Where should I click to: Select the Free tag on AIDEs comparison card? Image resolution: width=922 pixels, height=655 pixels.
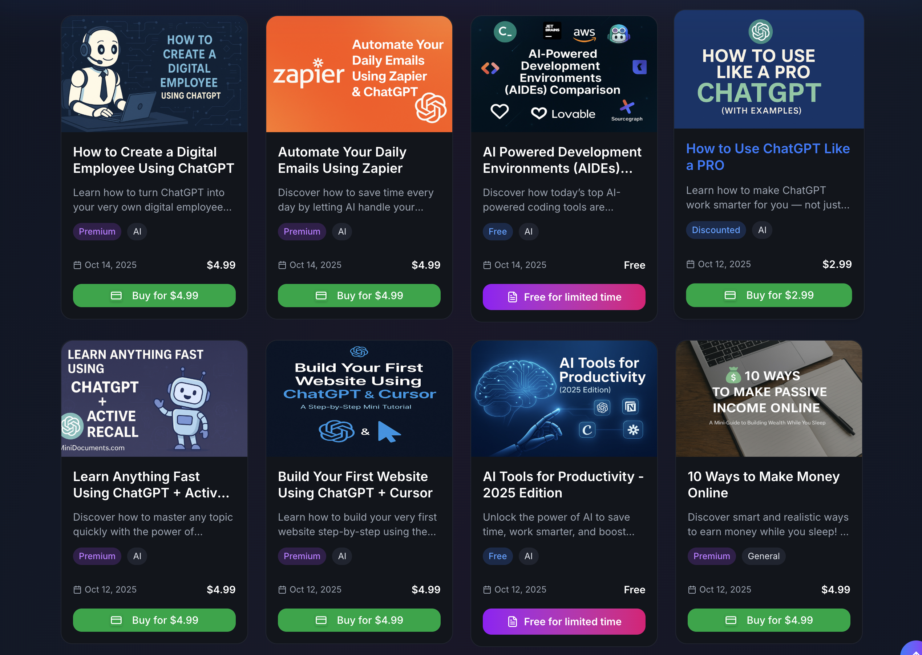pos(498,232)
